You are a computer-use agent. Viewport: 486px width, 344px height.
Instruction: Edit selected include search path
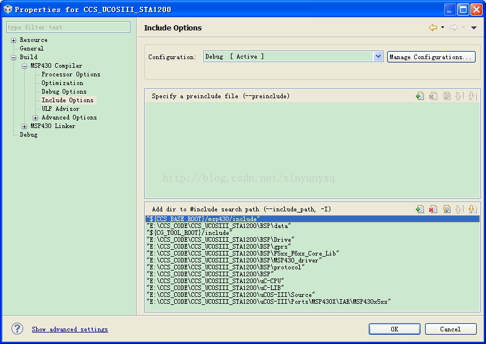(446, 209)
